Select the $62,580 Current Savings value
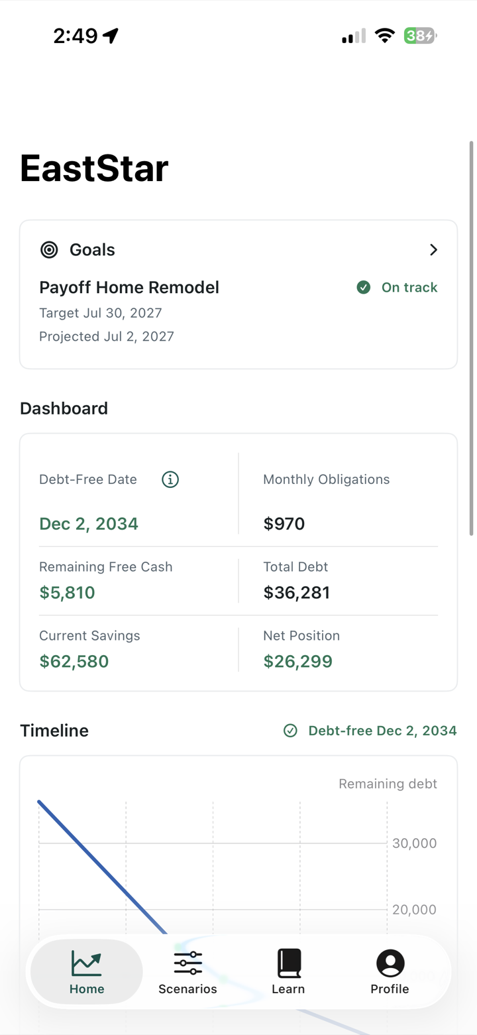Image resolution: width=477 pixels, height=1035 pixels. (74, 662)
